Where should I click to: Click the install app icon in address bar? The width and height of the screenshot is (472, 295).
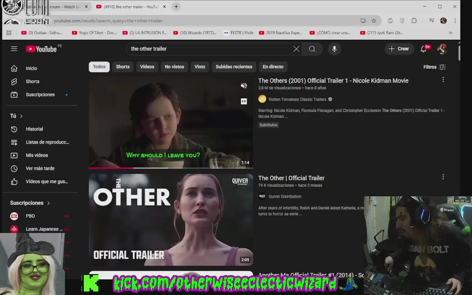click(363, 20)
